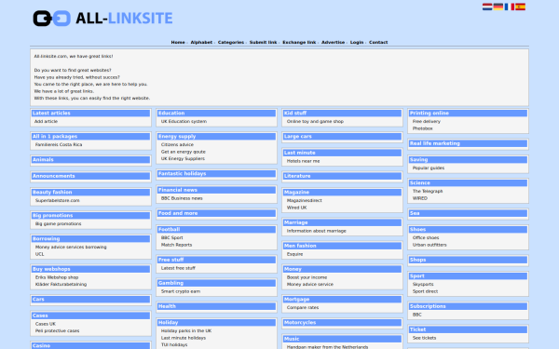
Task: Open the Login page
Action: tap(357, 43)
